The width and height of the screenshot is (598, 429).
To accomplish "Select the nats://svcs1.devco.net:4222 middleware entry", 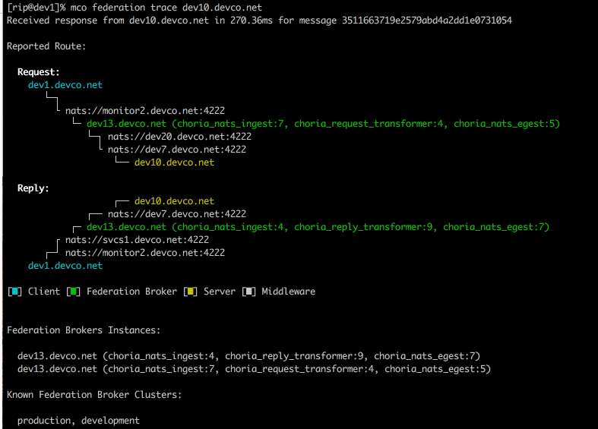I will (x=138, y=240).
